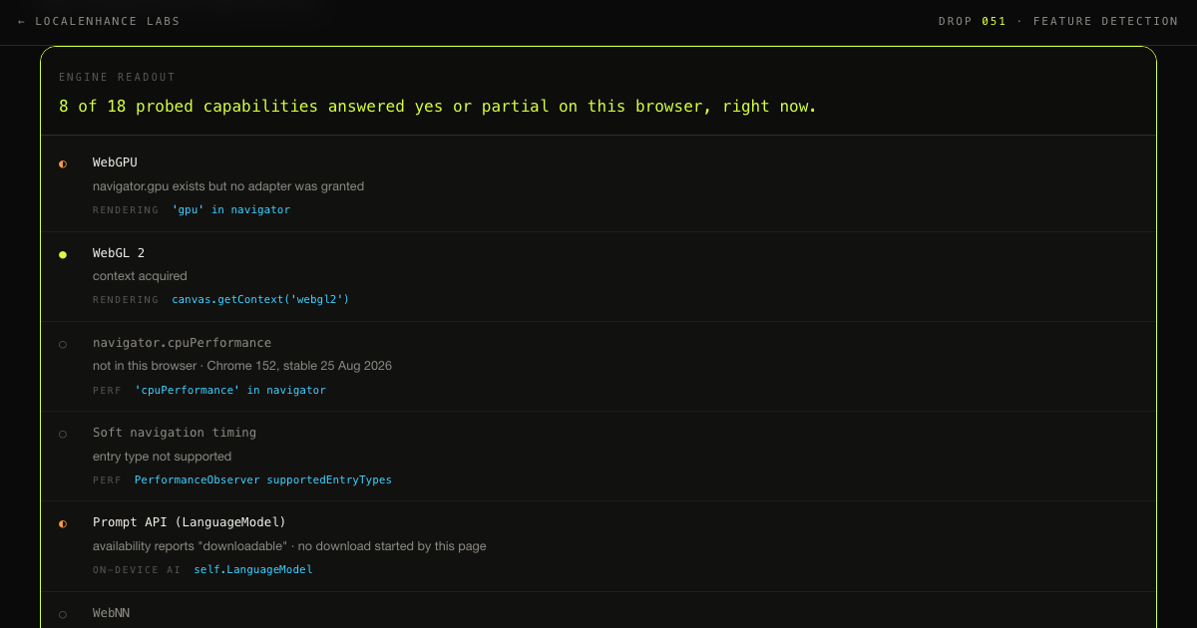Click the ON-DEVICE AI tag
This screenshot has height=628, width=1197.
[x=137, y=570]
